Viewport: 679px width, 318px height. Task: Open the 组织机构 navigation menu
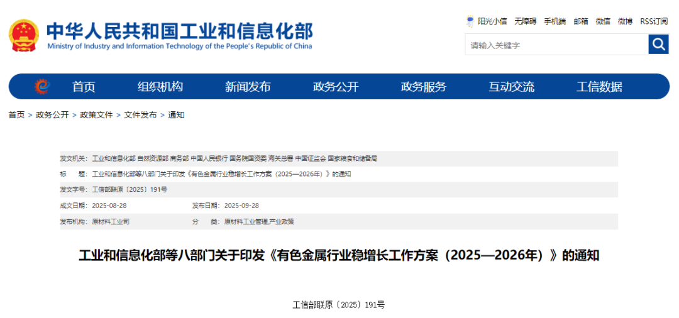pos(160,87)
